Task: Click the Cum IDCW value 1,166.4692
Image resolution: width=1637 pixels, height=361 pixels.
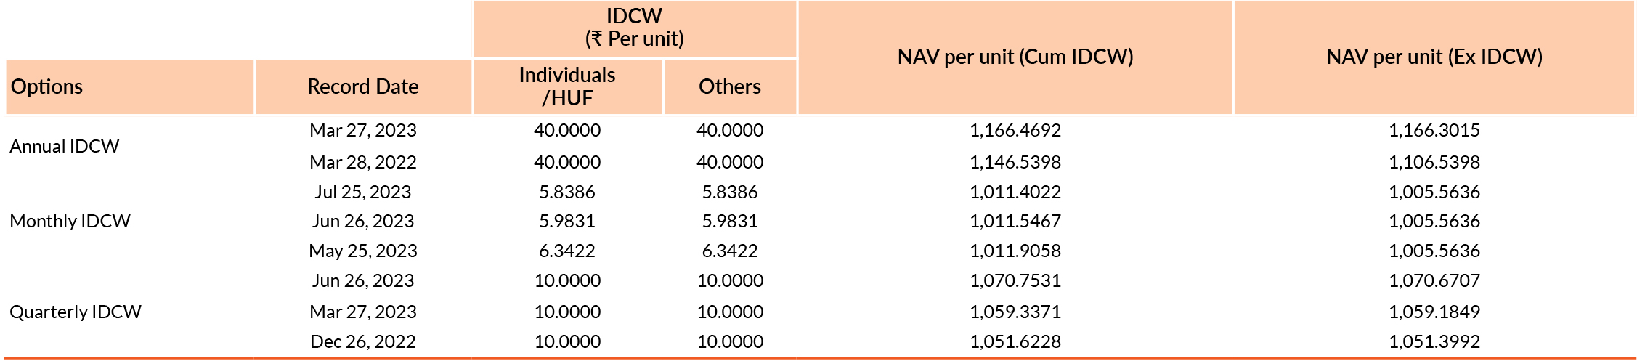Action: pos(1015,130)
